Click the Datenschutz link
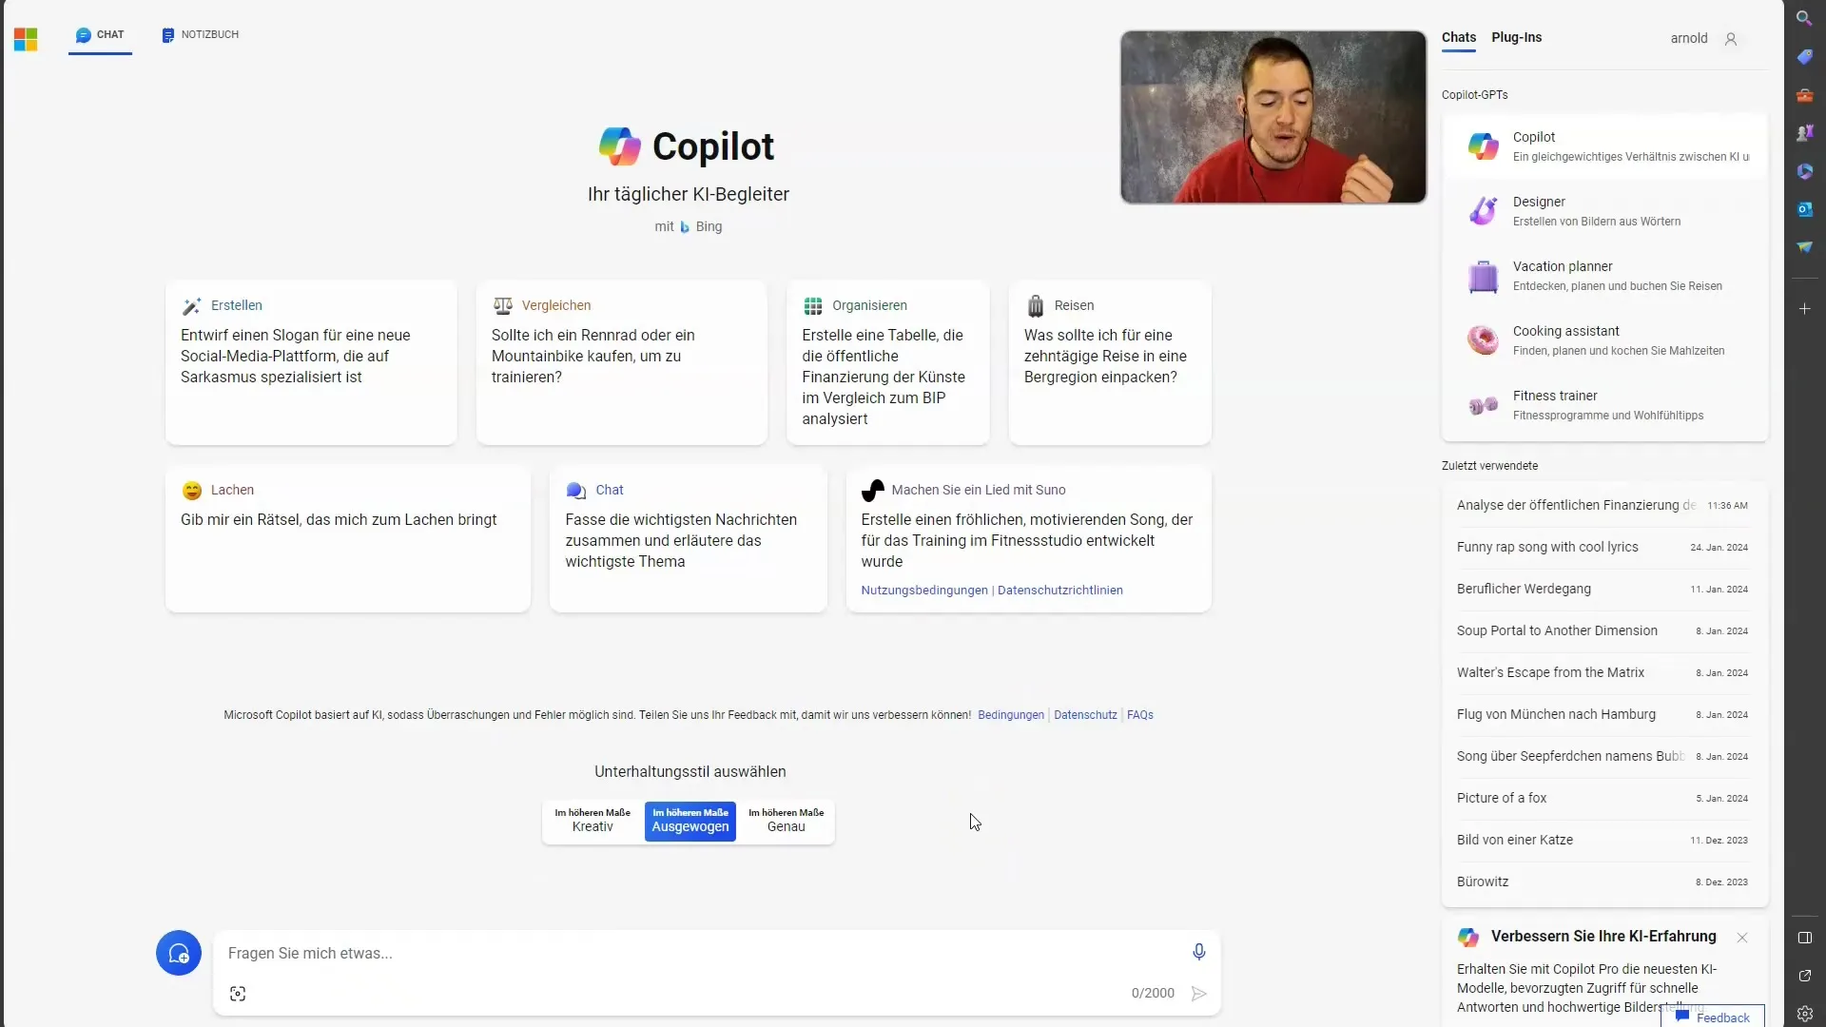Image resolution: width=1826 pixels, height=1027 pixels. click(1085, 713)
